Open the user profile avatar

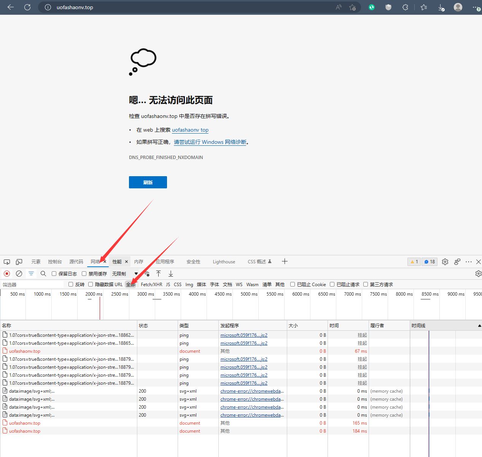tap(458, 7)
